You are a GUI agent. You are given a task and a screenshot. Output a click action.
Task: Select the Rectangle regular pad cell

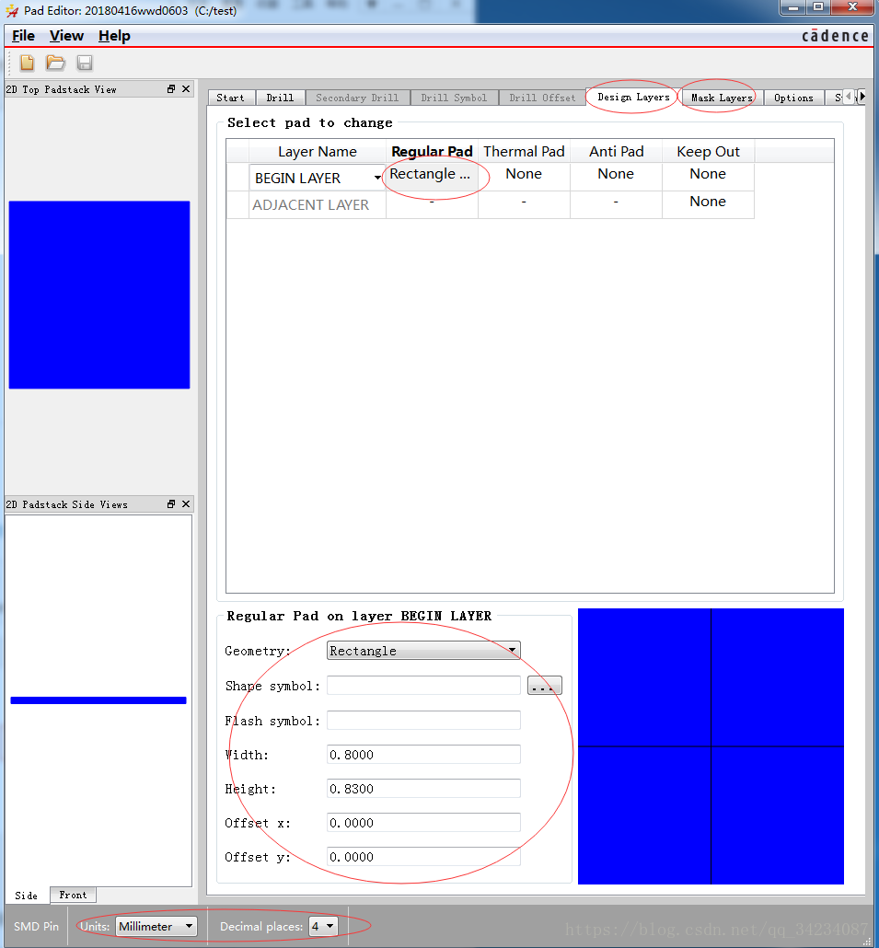pos(431,175)
